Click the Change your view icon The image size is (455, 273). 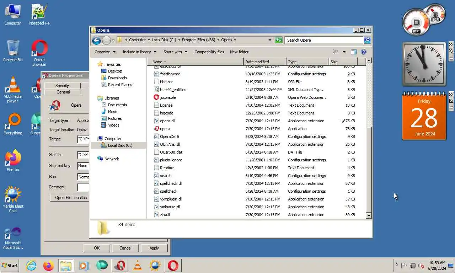335,52
